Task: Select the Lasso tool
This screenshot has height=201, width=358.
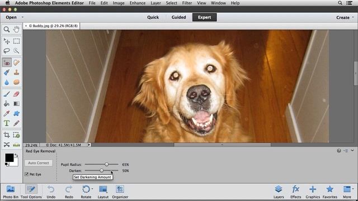Action: 7,51
